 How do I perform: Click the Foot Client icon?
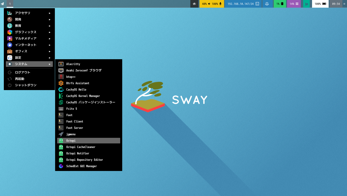[61, 121]
